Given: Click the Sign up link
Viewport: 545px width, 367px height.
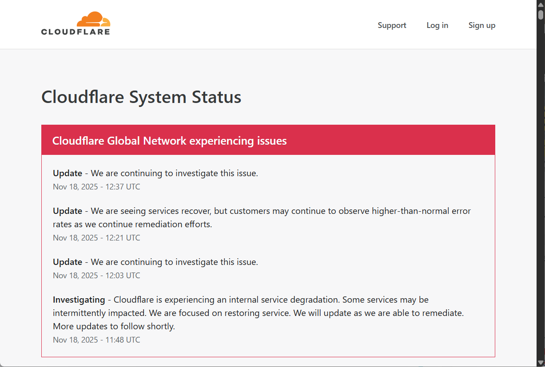Looking at the screenshot, I should click(481, 25).
